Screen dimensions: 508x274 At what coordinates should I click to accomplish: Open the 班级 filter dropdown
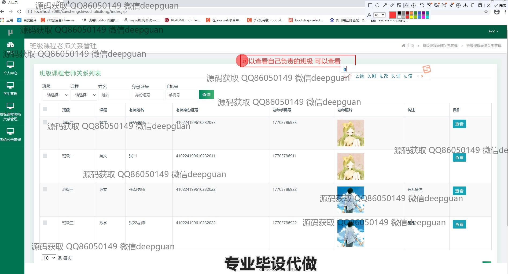click(x=56, y=95)
